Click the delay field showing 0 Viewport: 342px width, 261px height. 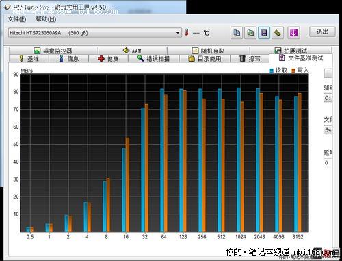point(328,163)
